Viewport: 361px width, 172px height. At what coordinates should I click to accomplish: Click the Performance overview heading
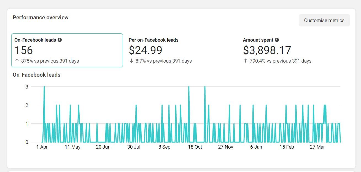[41, 17]
